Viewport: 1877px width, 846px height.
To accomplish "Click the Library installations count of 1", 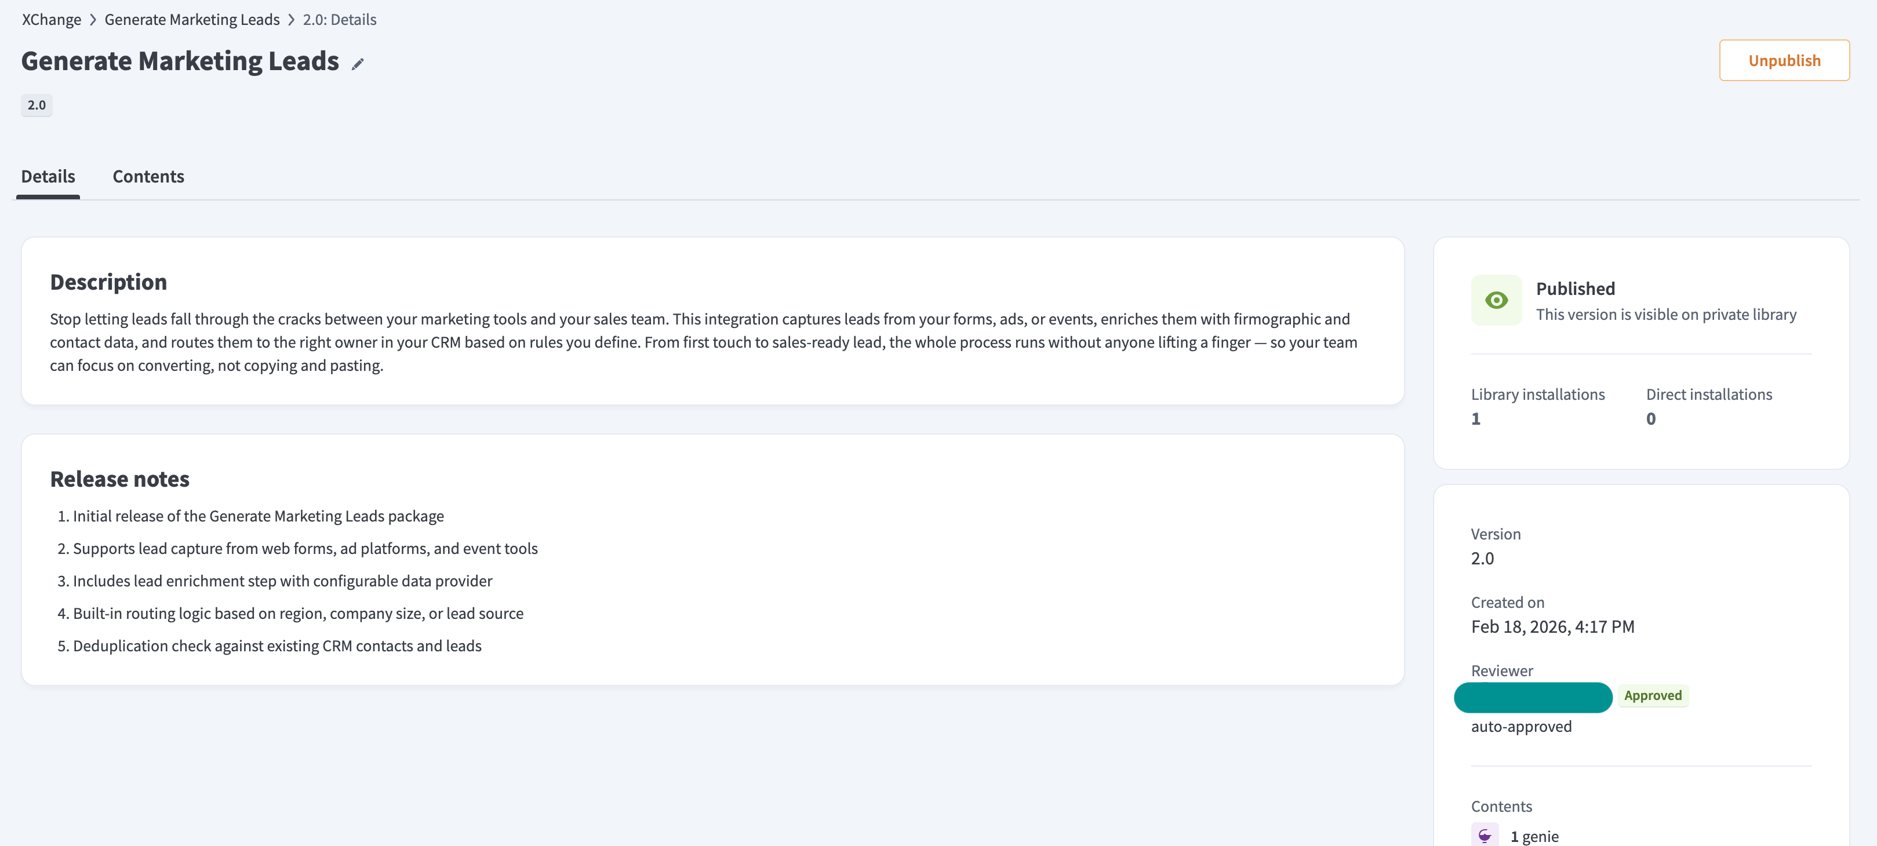I will [1475, 418].
